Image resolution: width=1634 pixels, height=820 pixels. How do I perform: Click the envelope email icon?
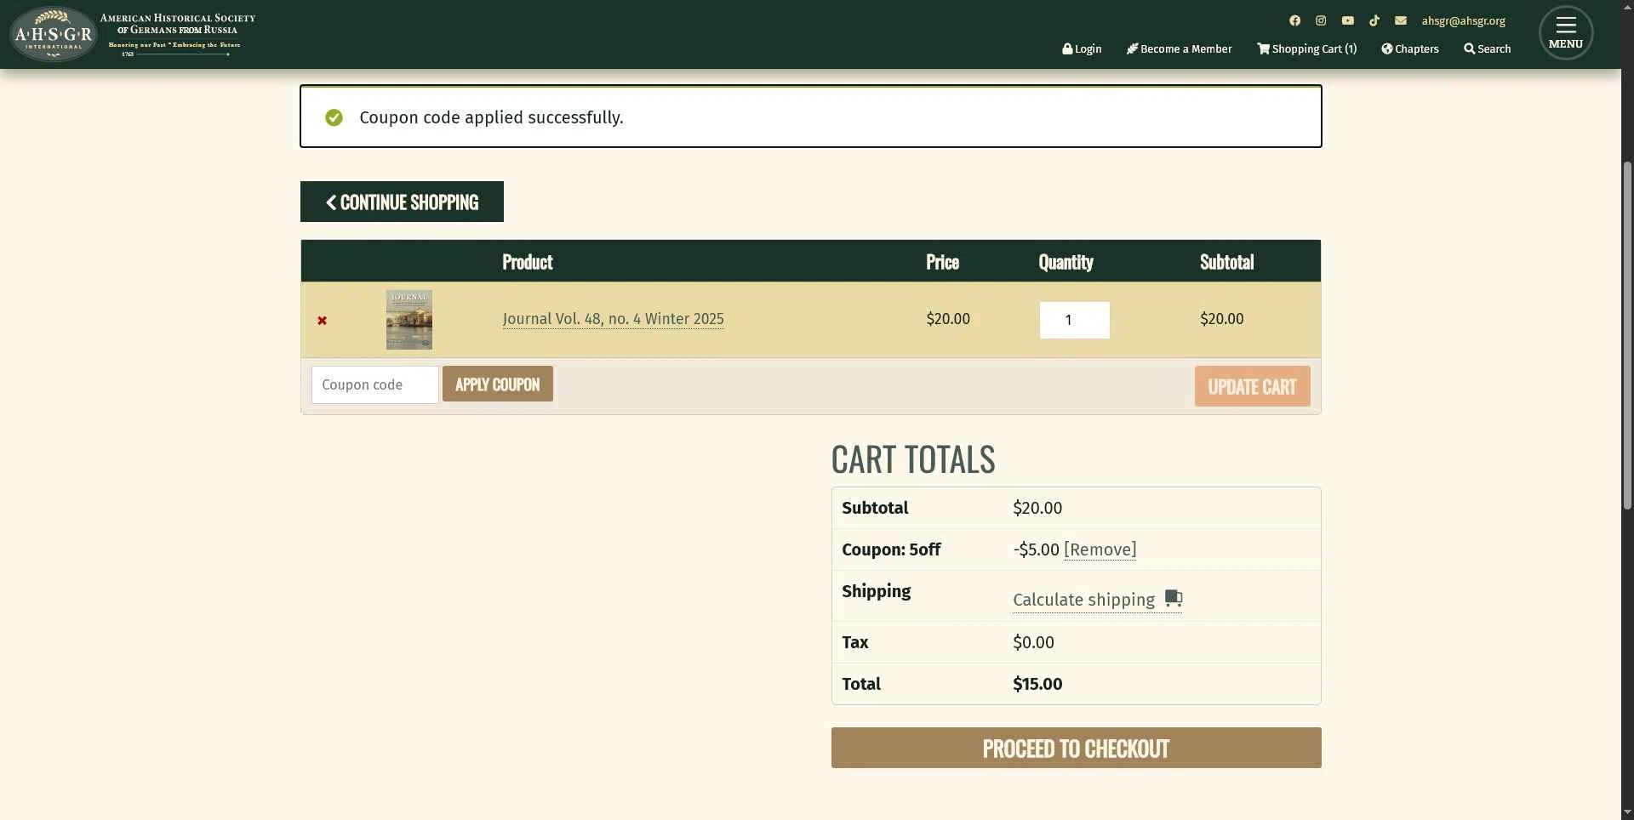point(1400,20)
